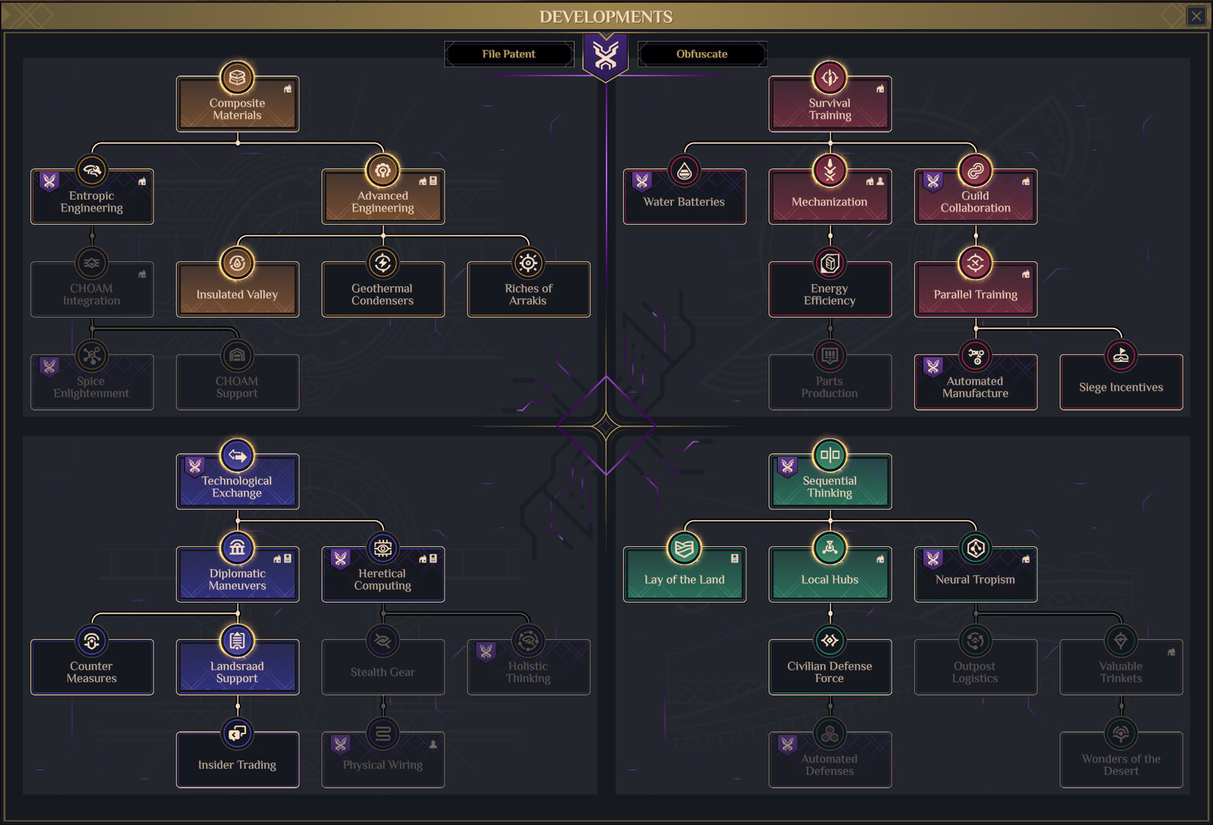The width and height of the screenshot is (1213, 825).
Task: Select the Riches of Arrakis sun icon
Action: coord(528,264)
